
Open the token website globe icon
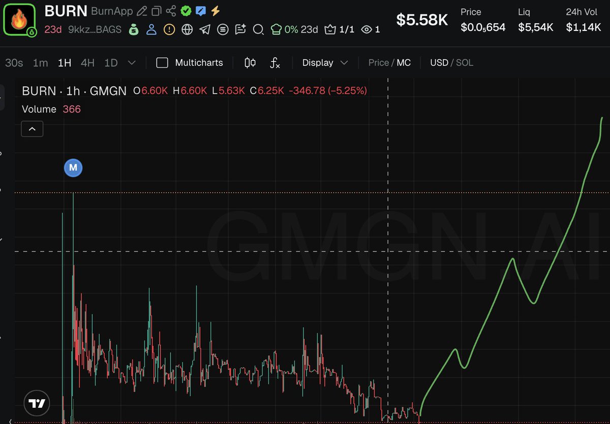tap(187, 29)
